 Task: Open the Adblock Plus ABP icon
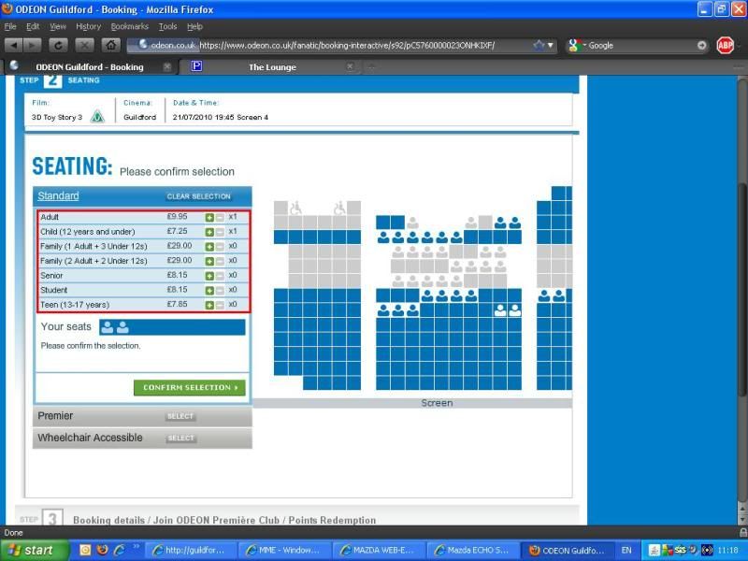pyautogui.click(x=725, y=45)
